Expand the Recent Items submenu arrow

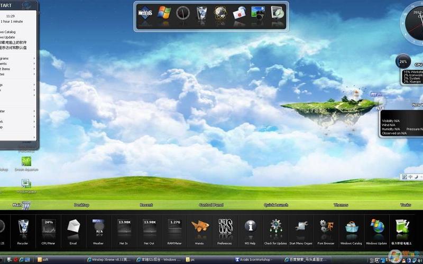point(34,69)
